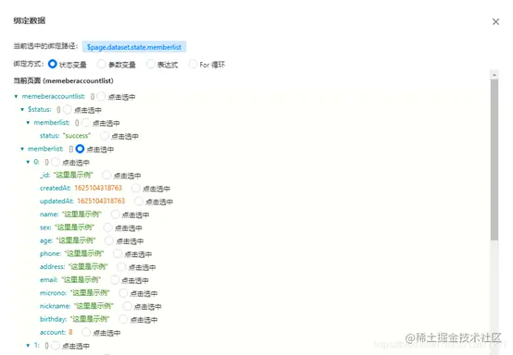Screen dimensions: 513x355
Task: Select radio next to status "success"
Action: click(105, 136)
